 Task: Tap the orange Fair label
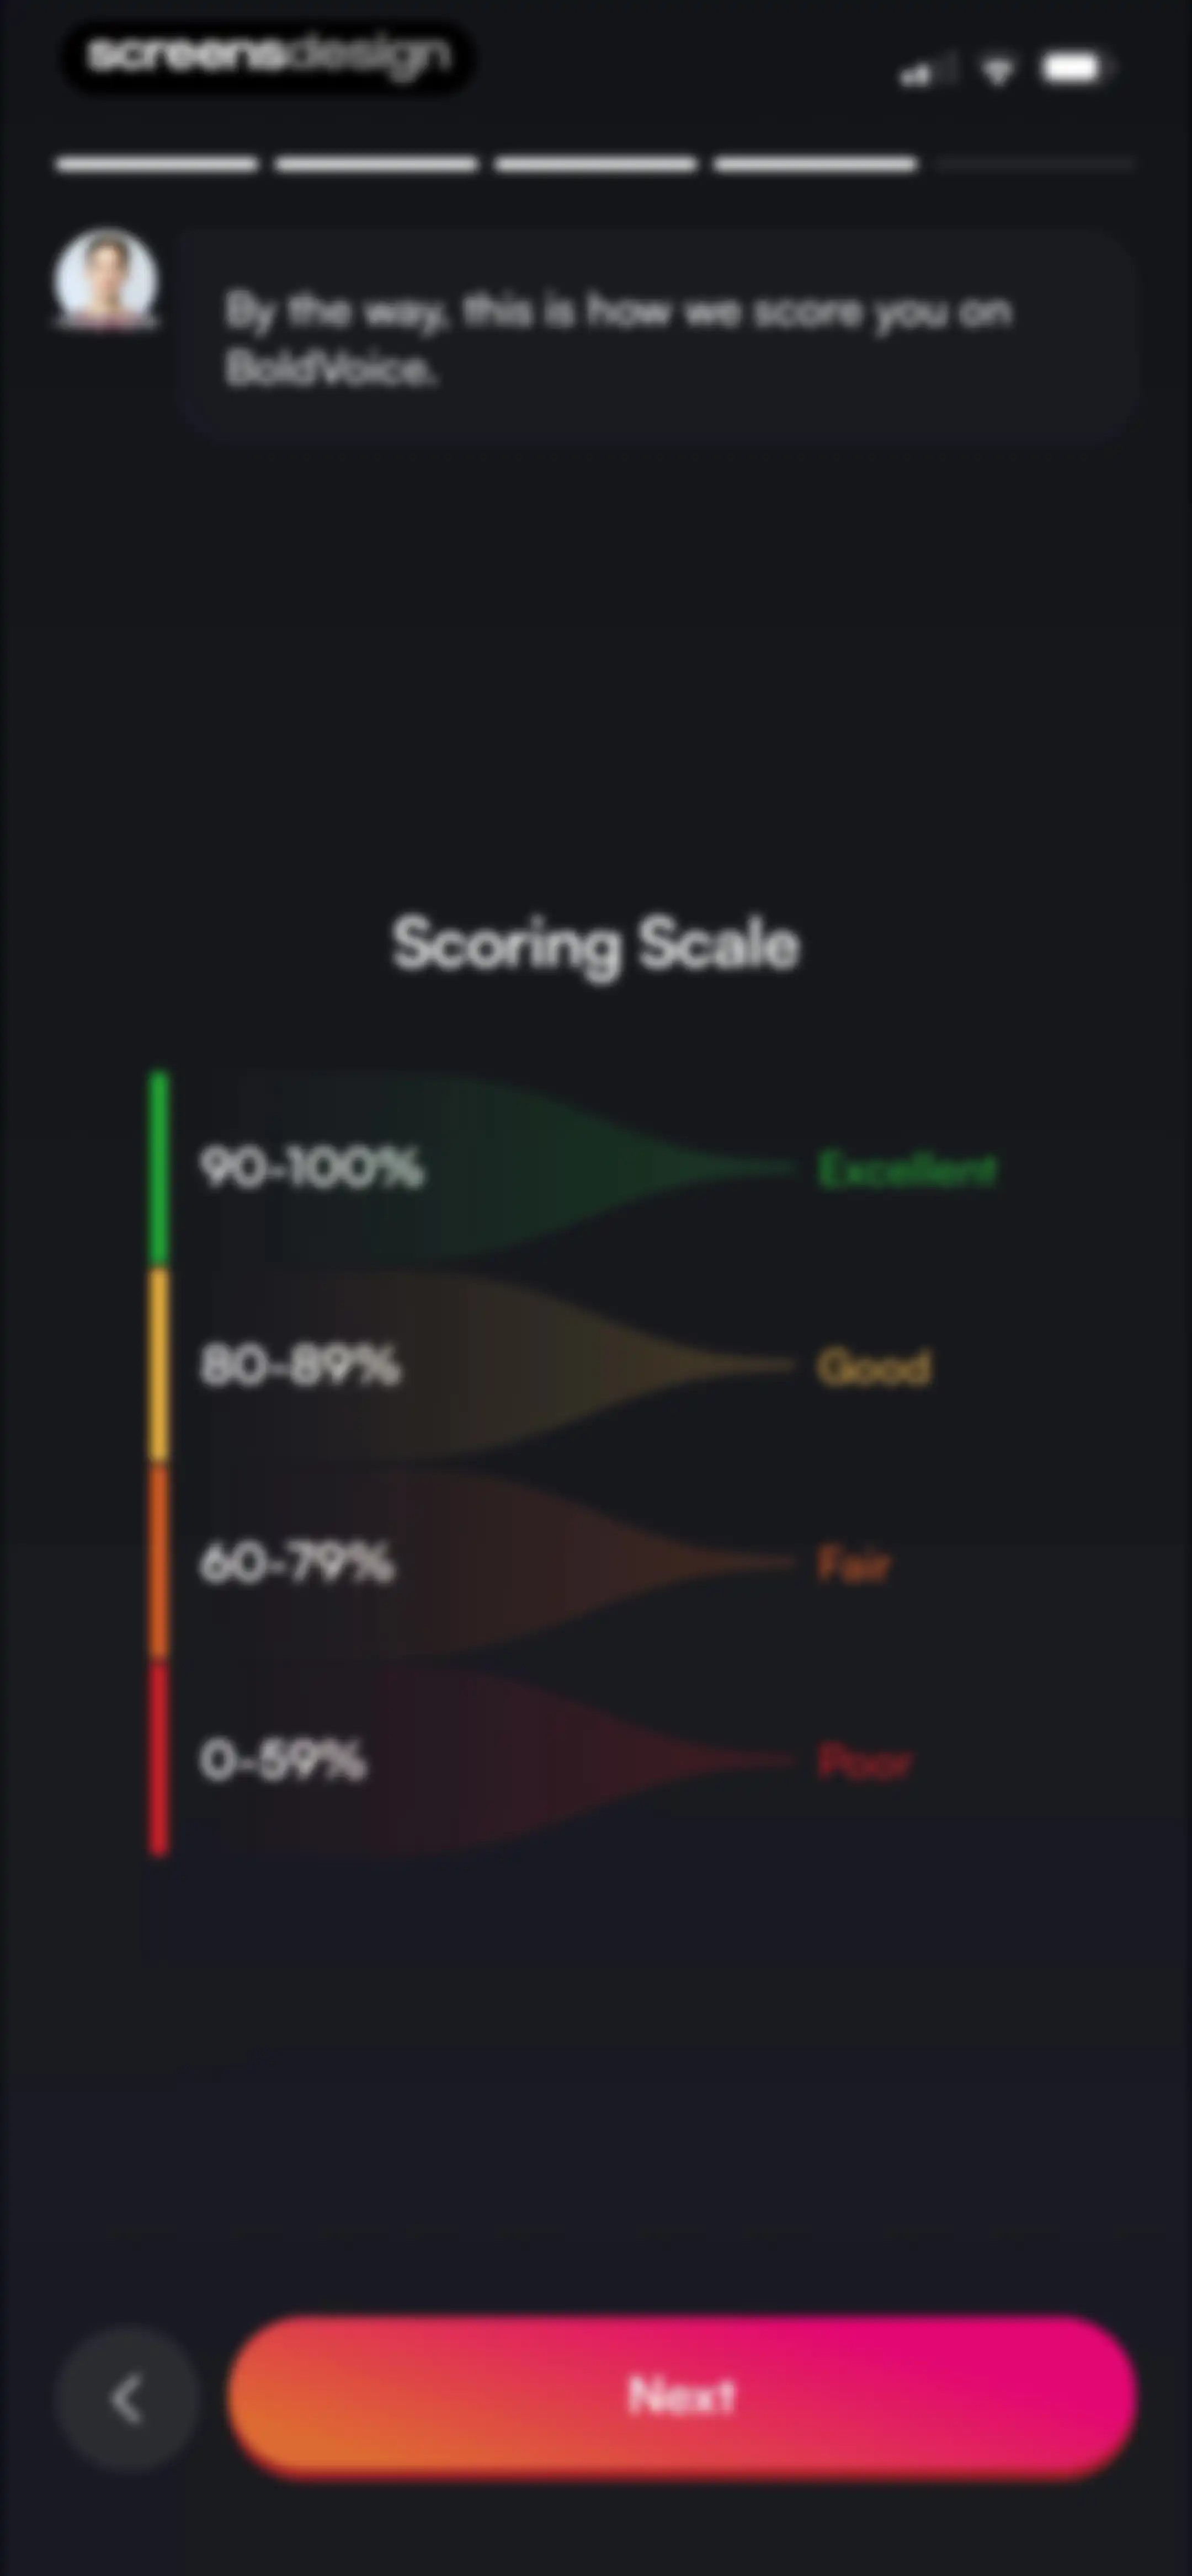coord(854,1563)
